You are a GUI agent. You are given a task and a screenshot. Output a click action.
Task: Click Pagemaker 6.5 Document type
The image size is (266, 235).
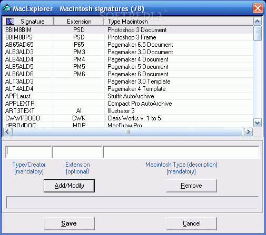point(140,45)
